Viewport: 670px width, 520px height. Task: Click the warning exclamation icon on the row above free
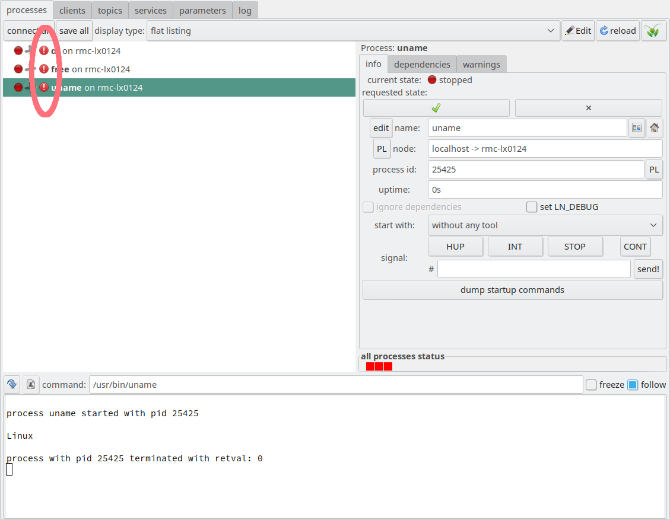[x=43, y=50]
